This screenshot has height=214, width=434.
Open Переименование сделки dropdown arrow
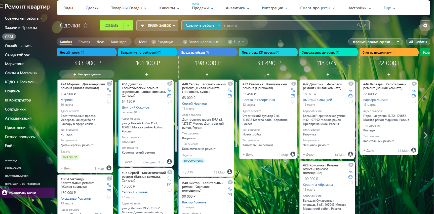coord(398,42)
